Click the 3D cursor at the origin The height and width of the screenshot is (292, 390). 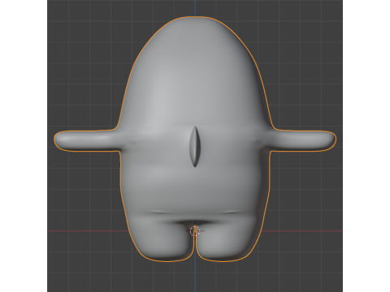195,230
